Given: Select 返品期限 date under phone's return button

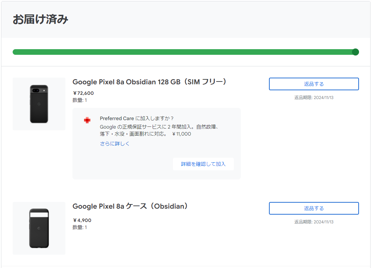Looking at the screenshot, I should tap(314, 98).
